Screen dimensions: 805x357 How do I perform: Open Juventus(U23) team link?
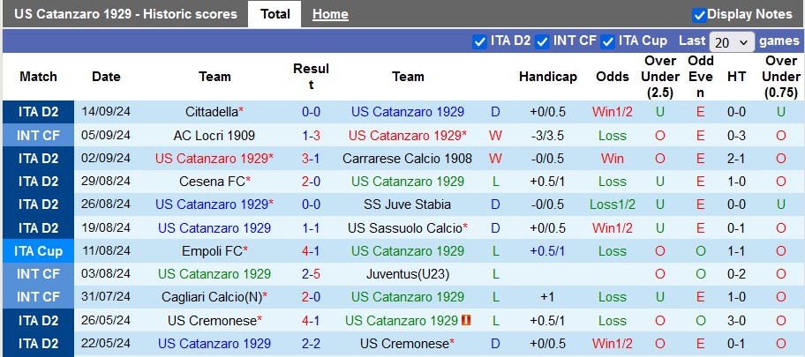pos(408,274)
